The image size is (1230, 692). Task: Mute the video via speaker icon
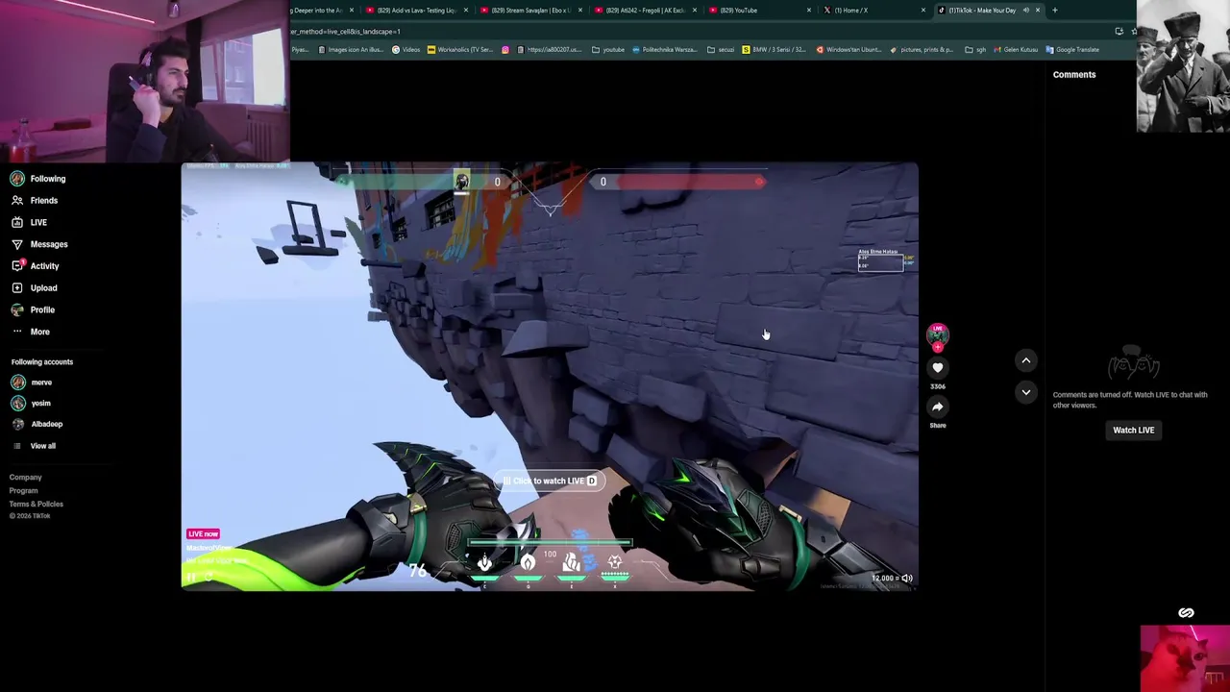click(x=907, y=579)
